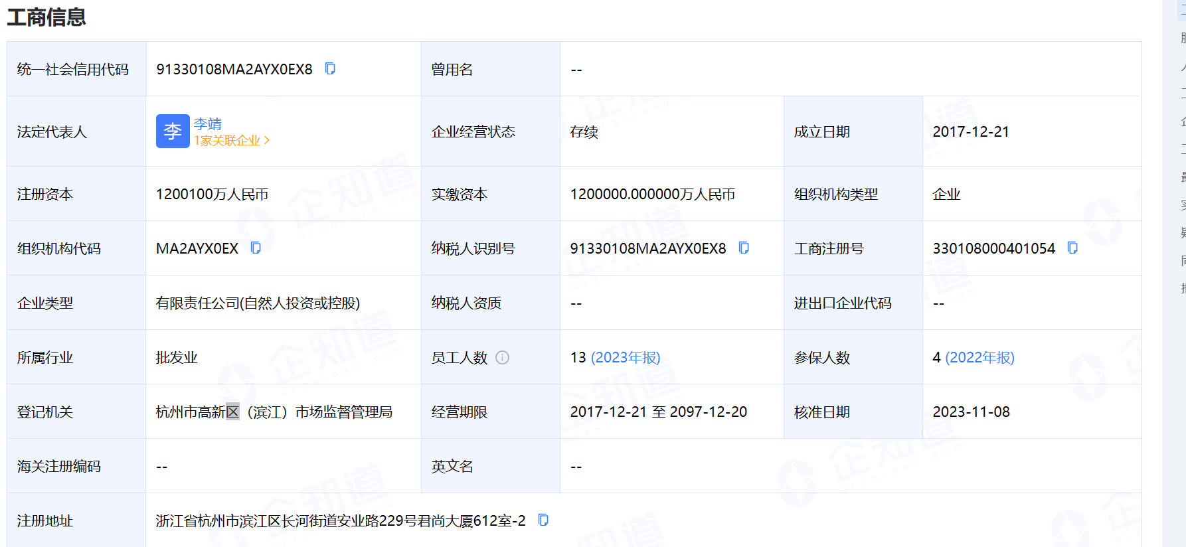Screen dimensions: 1186x547
Task: Expand the related enterprises chevron arrow
Action: coord(267,141)
